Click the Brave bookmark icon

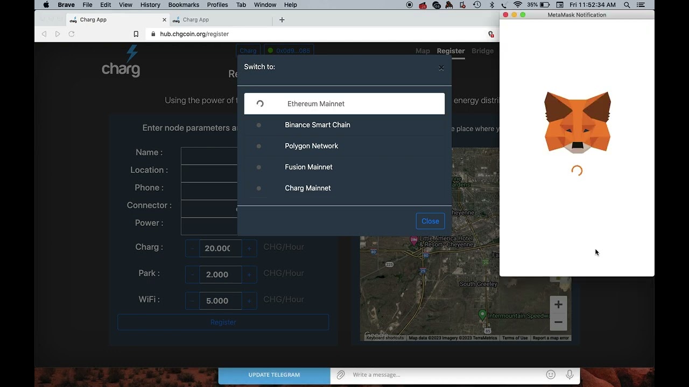(136, 34)
